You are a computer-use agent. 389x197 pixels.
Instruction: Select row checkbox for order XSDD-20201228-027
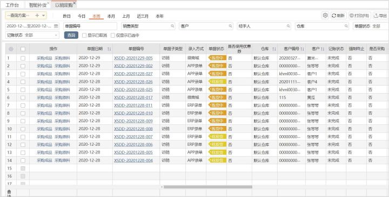tap(23, 74)
